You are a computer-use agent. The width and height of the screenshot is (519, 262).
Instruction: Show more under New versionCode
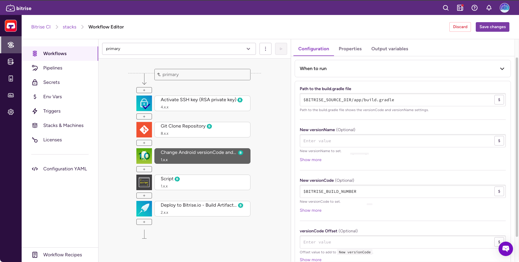tap(311, 210)
